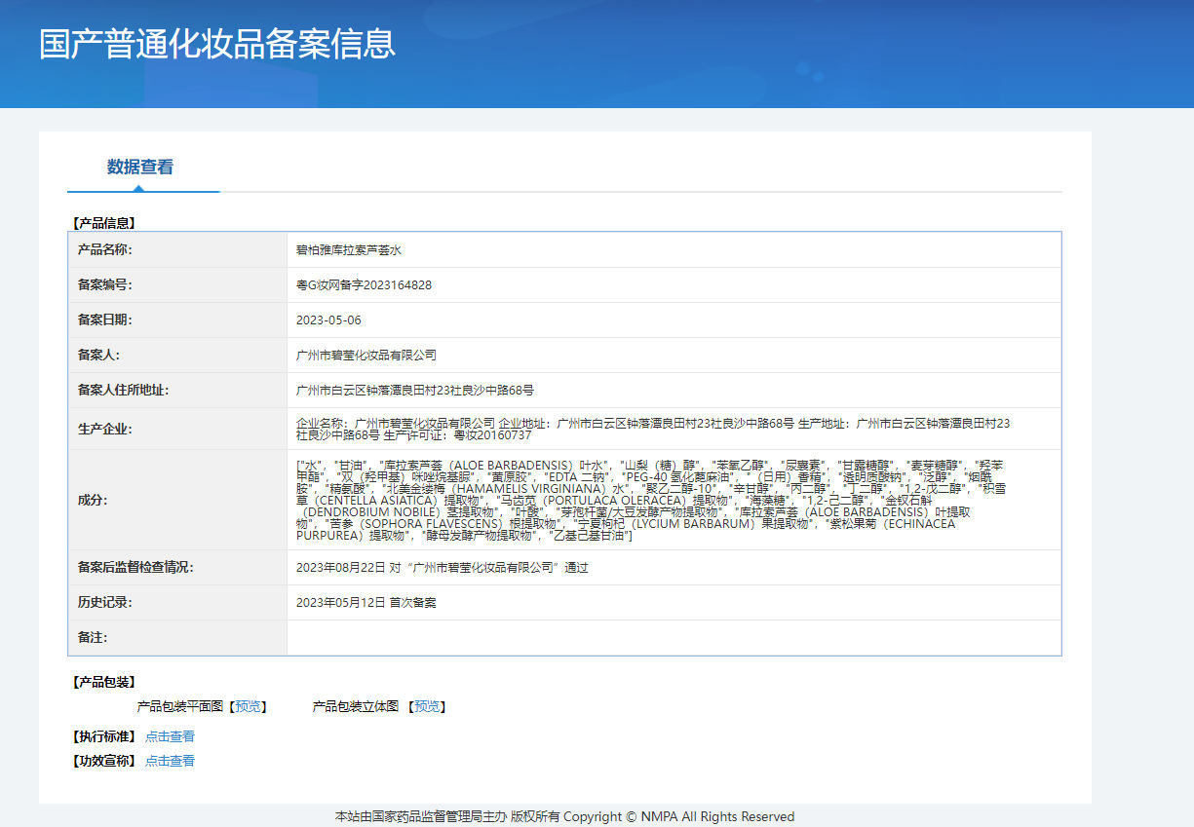Image resolution: width=1194 pixels, height=827 pixels.
Task: Open 预览 for 产品包装平面图
Action: click(x=248, y=706)
